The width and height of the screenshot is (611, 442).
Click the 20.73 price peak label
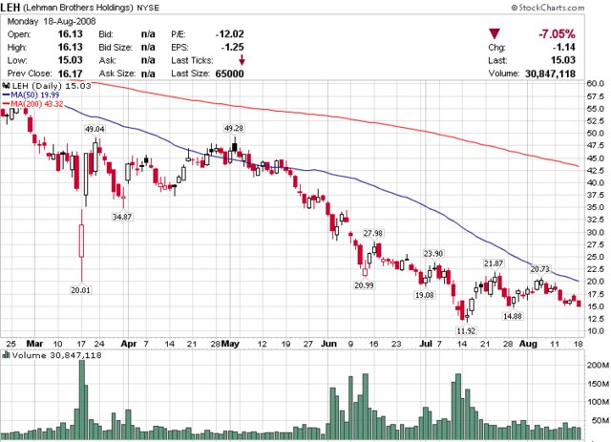(540, 269)
